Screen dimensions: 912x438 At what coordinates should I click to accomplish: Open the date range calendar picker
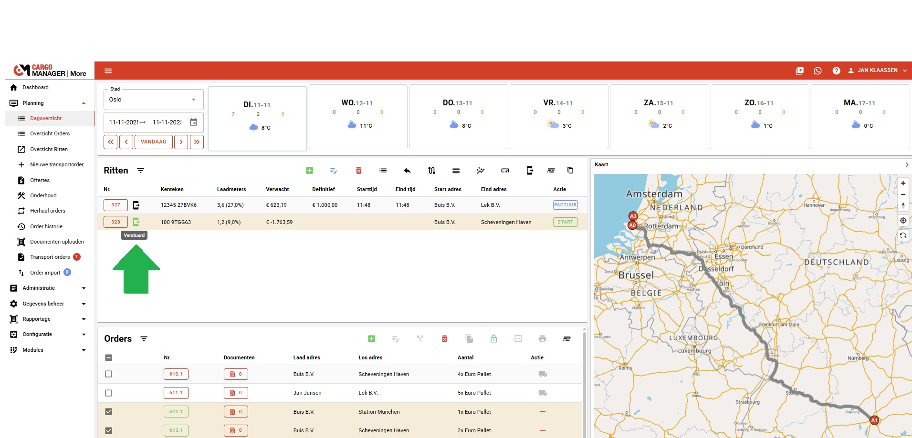[193, 122]
